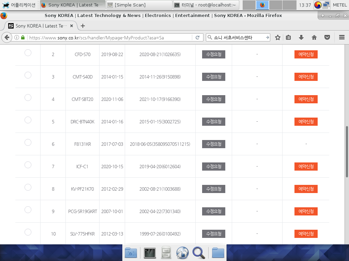Click the page vertical scrollbar thumb

tap(347, 151)
